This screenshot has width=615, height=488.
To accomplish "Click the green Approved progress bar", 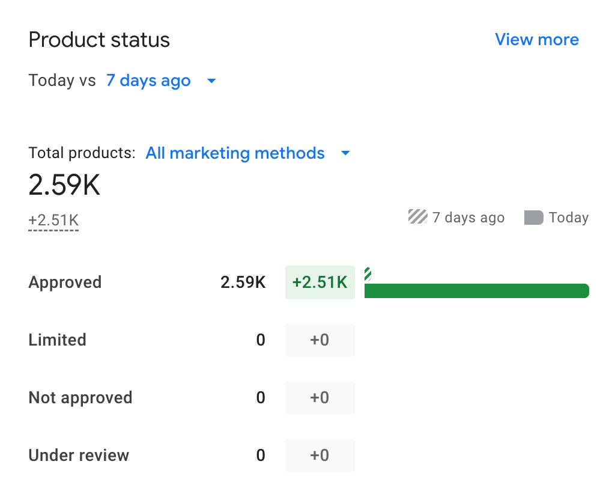I will coord(476,291).
